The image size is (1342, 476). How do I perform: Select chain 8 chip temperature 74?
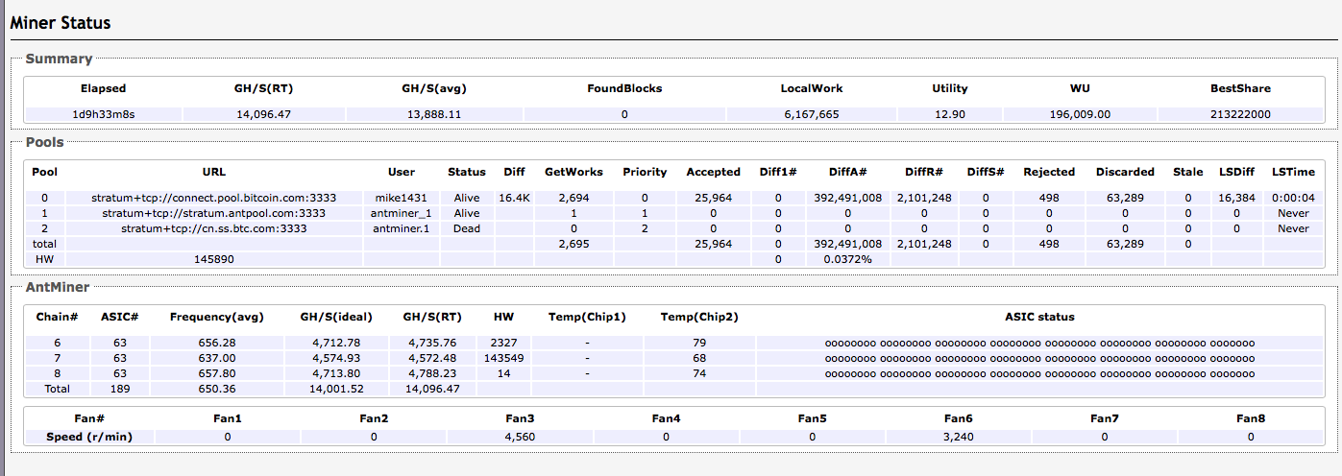pos(699,373)
